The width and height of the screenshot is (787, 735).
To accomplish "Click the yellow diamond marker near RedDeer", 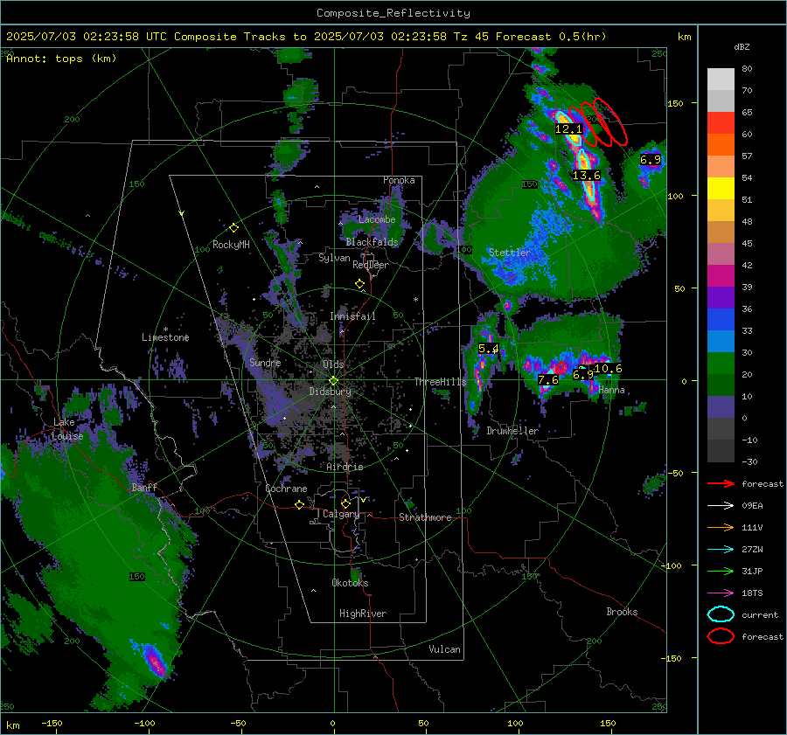I will point(359,284).
